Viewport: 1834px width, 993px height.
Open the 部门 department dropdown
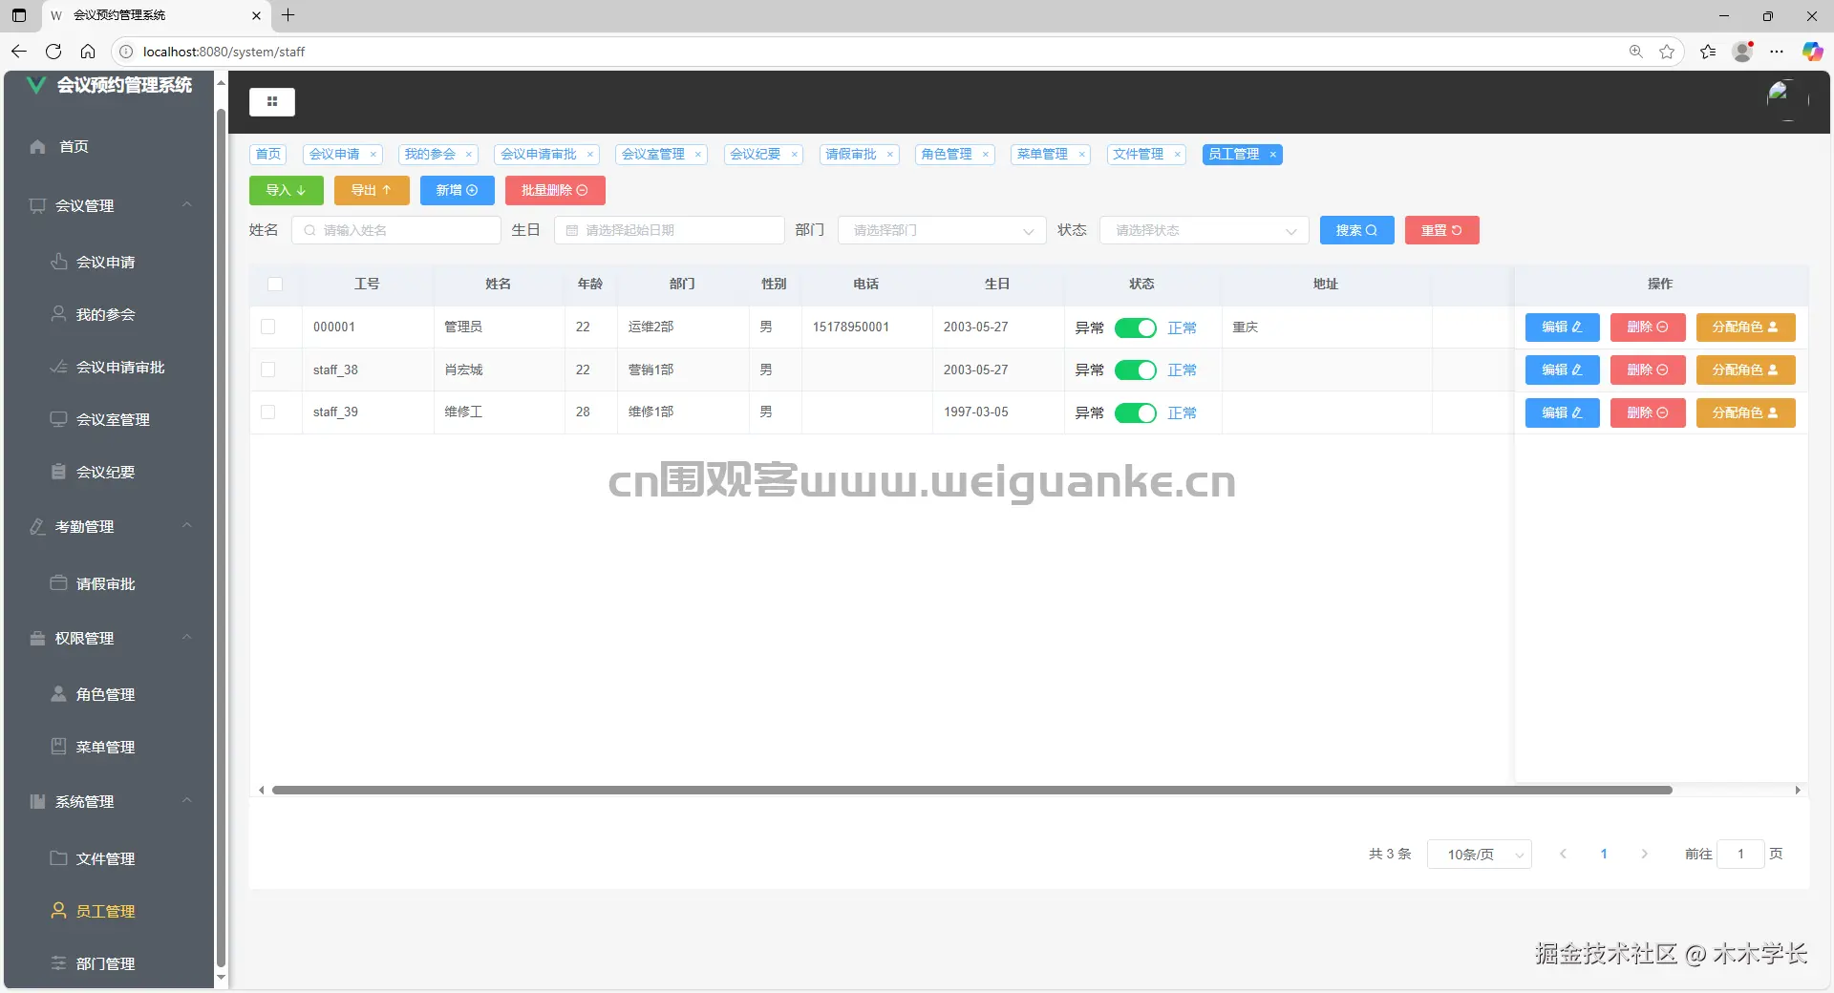pyautogui.click(x=942, y=230)
